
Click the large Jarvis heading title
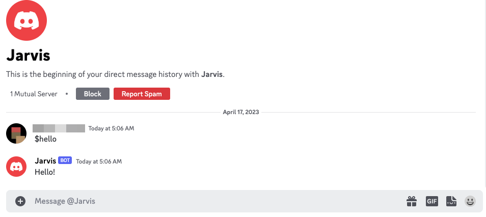[x=28, y=55]
